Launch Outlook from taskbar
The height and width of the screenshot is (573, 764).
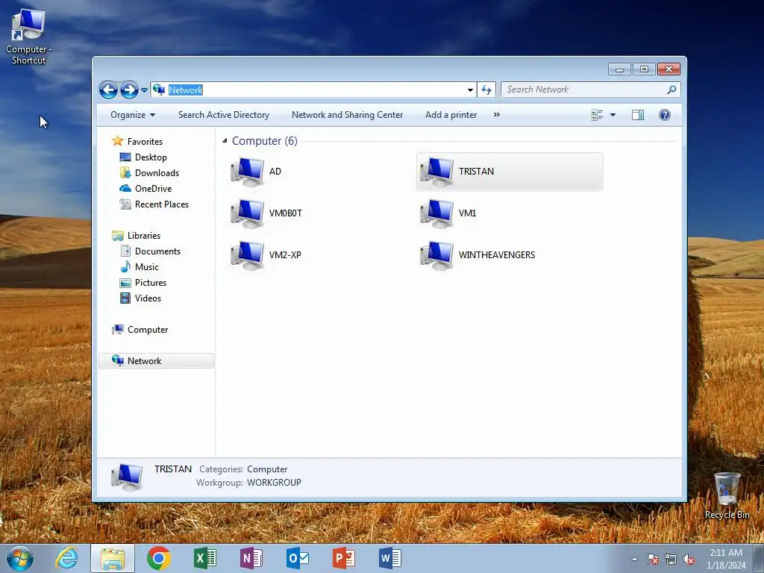pos(297,558)
